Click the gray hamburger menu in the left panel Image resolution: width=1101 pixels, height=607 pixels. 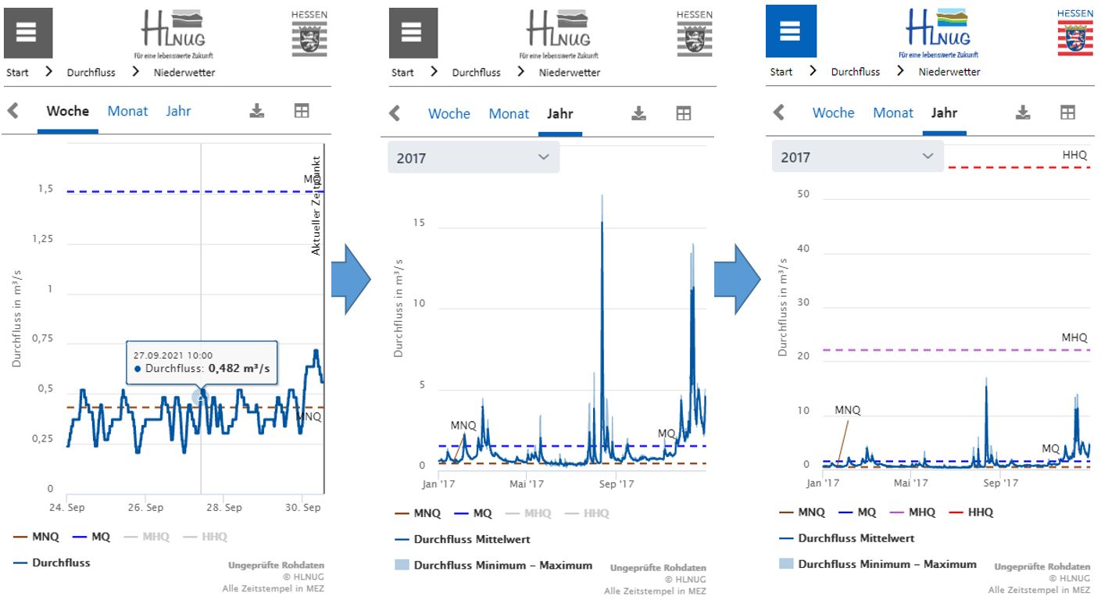tap(30, 32)
